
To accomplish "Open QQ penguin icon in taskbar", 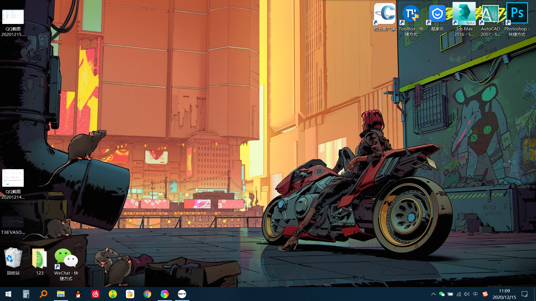I will click(x=78, y=294).
